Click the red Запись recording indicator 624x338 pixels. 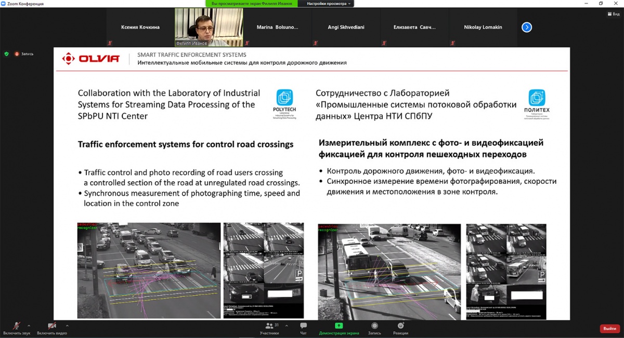point(24,53)
